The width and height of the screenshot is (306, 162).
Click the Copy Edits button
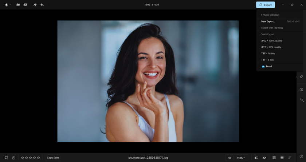tap(53, 158)
